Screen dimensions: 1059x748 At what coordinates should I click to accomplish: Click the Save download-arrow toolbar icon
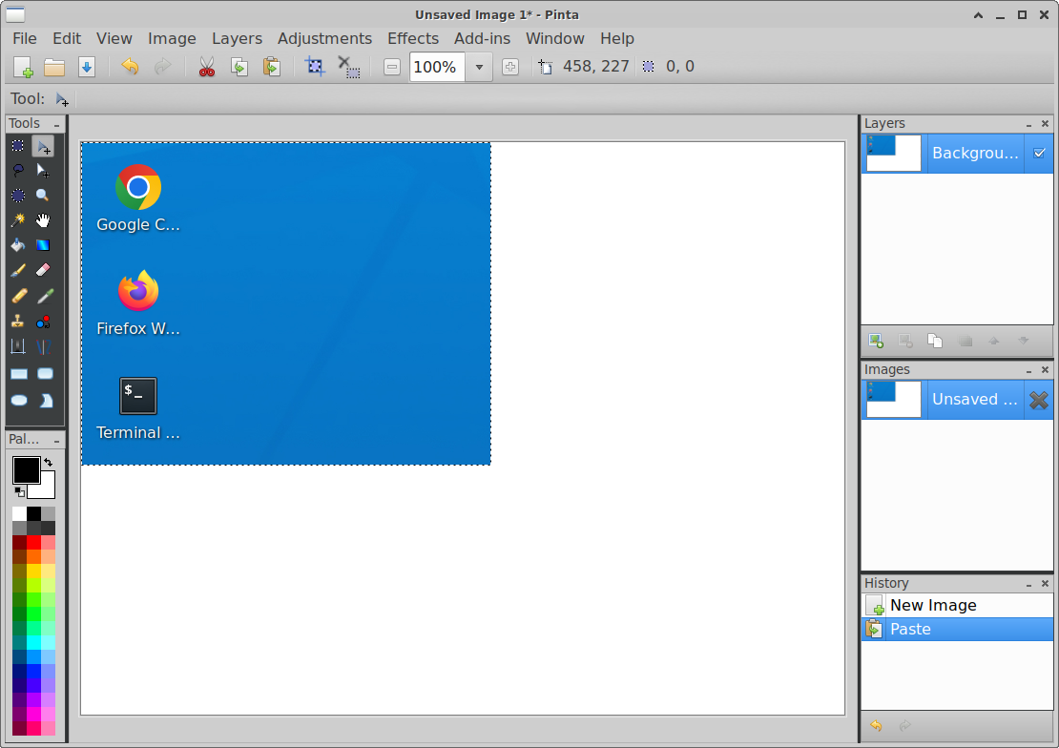point(87,66)
